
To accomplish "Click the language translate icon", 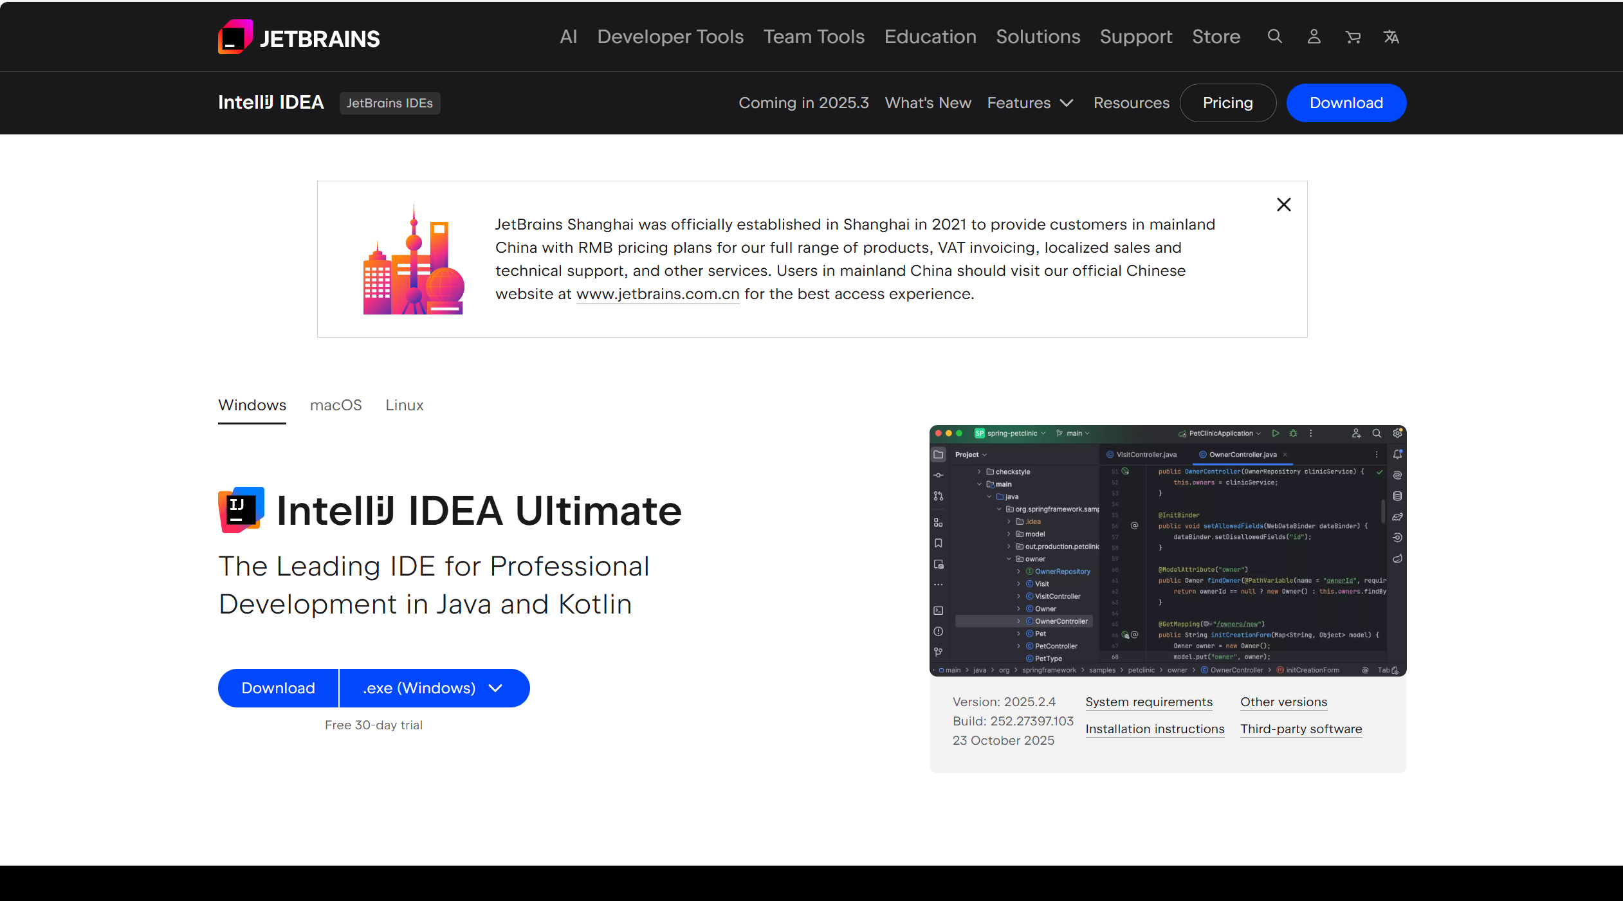I will [x=1391, y=37].
